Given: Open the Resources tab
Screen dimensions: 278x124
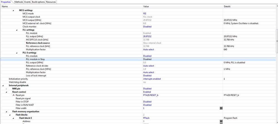Looking at the screenshot, I should tap(51, 2).
